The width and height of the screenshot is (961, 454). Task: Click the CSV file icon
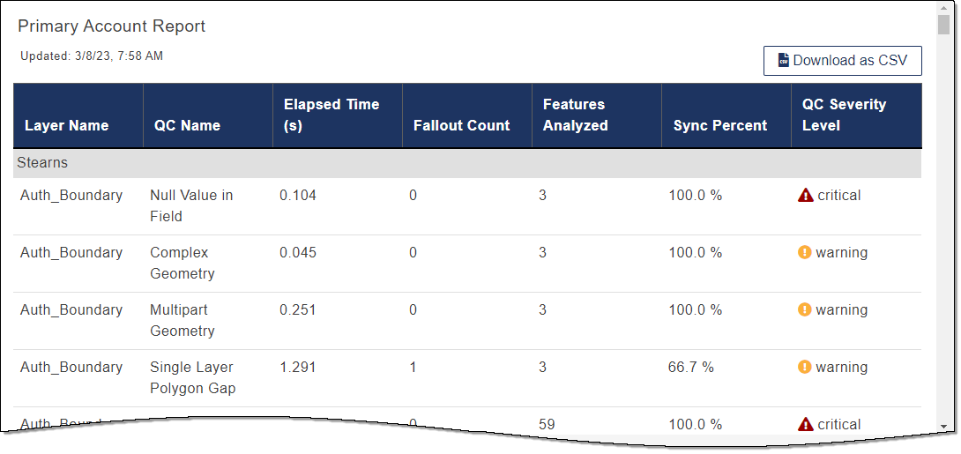click(783, 61)
